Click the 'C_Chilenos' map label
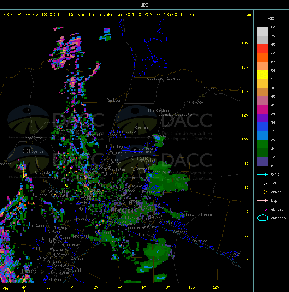This screenshot has height=292, width=289. 33,151
